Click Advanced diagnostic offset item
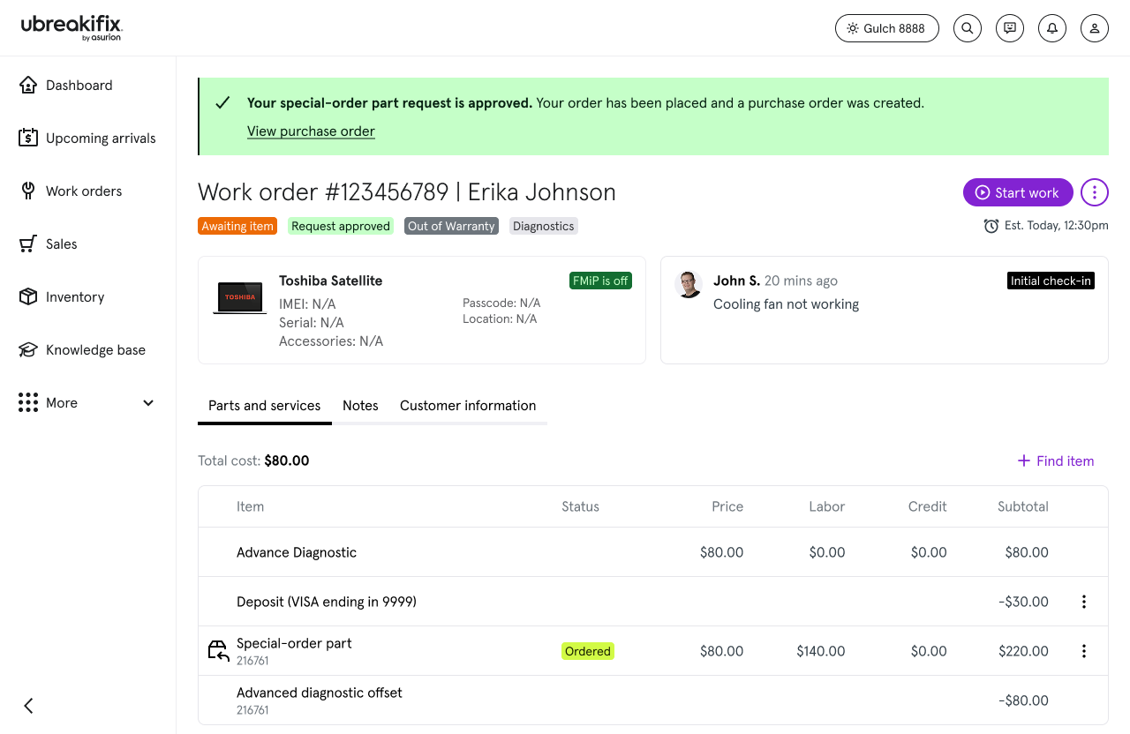This screenshot has width=1130, height=734. 320,693
